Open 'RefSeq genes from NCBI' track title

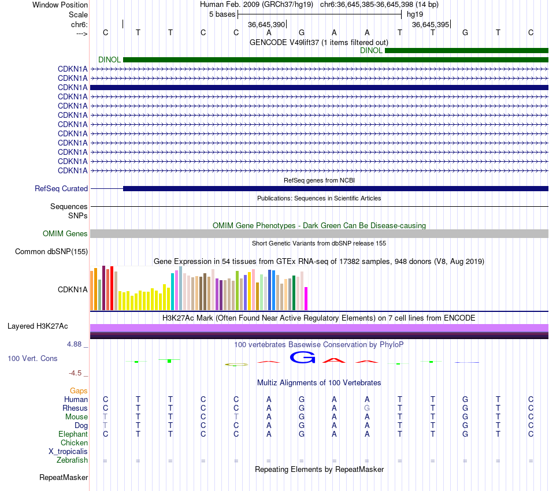pyautogui.click(x=319, y=181)
